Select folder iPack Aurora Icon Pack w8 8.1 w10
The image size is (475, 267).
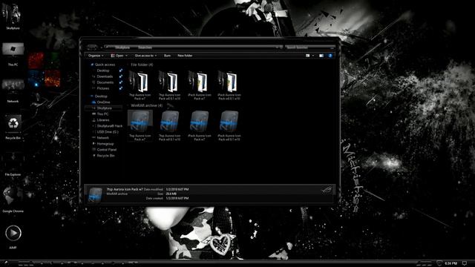click(x=229, y=85)
